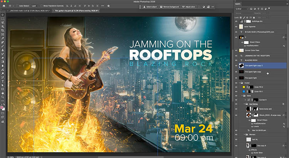Select the Rectangular Marquee tool
This screenshot has height=158, width=289.
pos(3,18)
